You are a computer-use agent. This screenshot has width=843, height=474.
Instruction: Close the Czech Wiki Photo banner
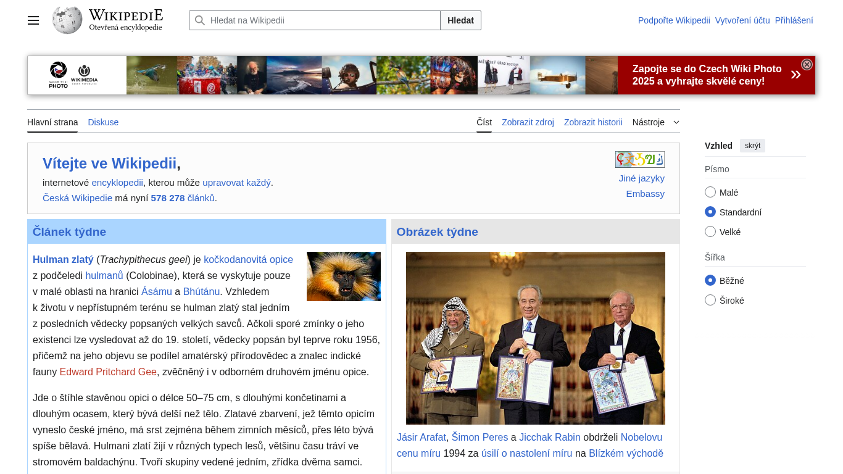pos(807,65)
